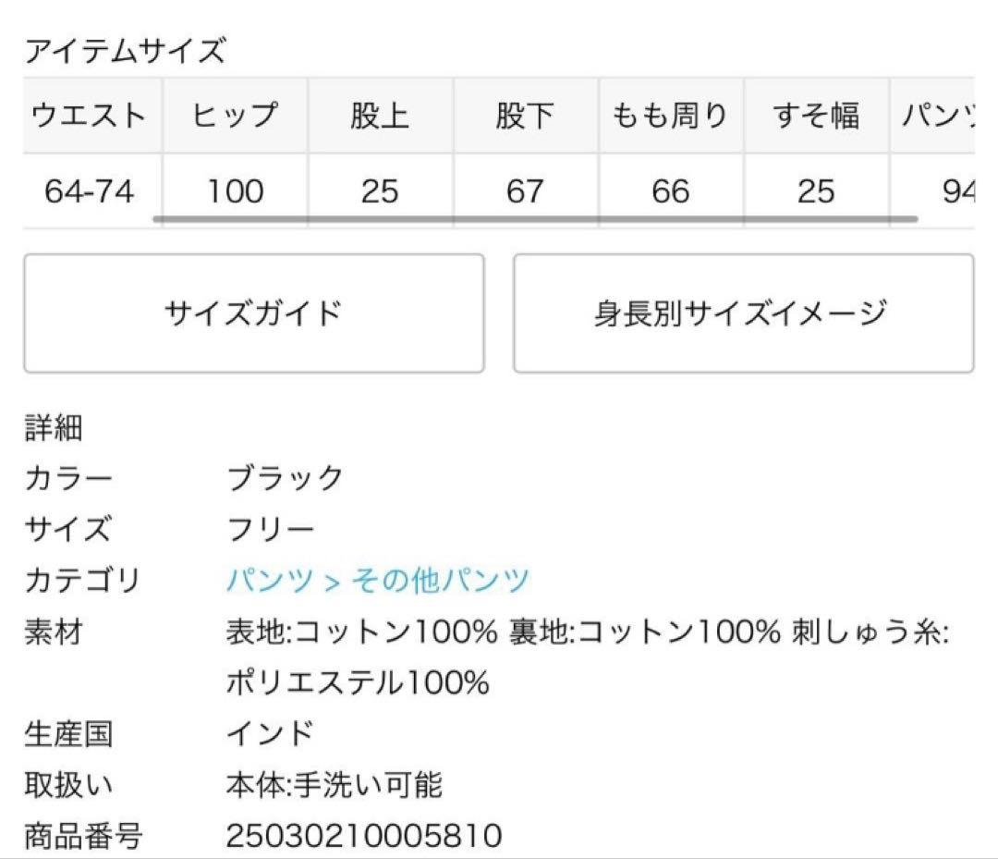Click the inseam value 67
The height and width of the screenshot is (859, 998).
pyautogui.click(x=527, y=192)
